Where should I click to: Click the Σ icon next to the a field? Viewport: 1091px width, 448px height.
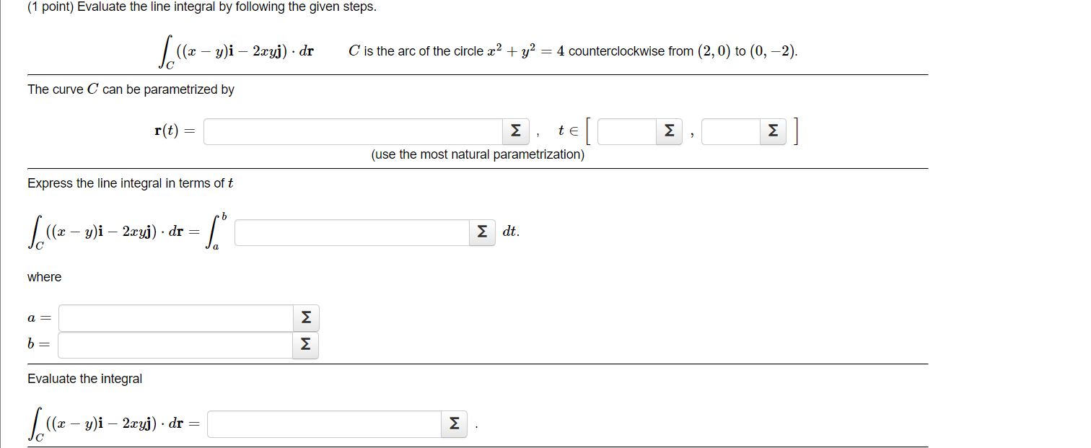point(304,317)
